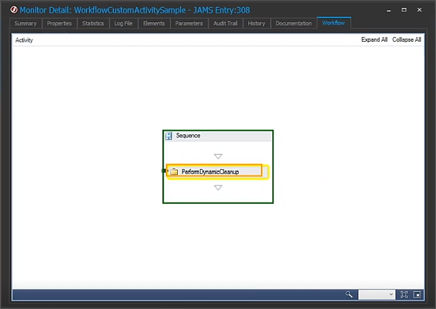The width and height of the screenshot is (436, 309).
Task: Close the Monitor Detail window
Action: tap(420, 10)
